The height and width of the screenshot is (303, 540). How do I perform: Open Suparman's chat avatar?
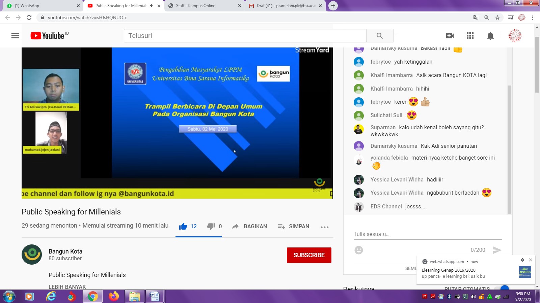click(359, 129)
